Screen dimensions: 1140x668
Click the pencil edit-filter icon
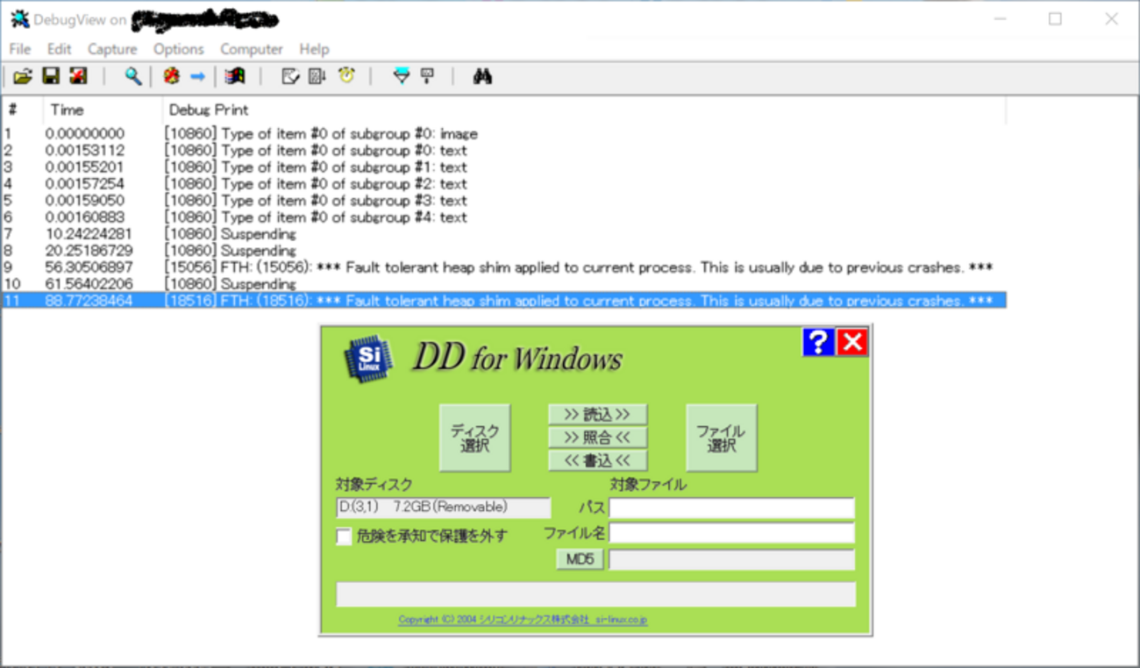click(x=291, y=76)
